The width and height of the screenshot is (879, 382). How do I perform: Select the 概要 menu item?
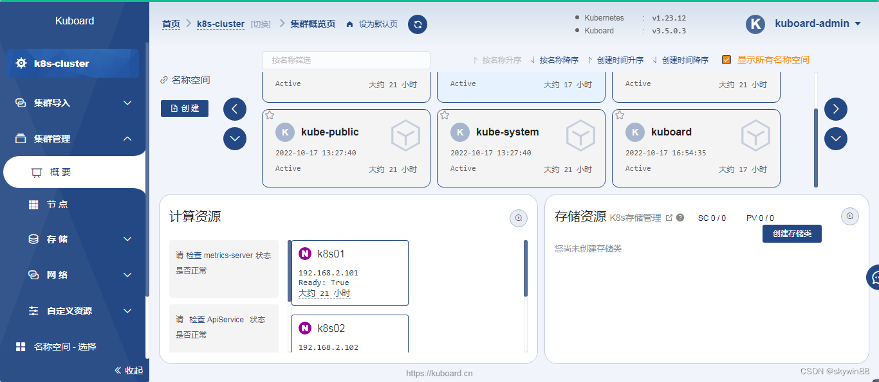(74, 173)
